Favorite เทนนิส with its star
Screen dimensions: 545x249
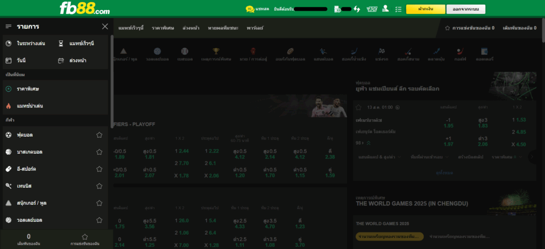click(x=100, y=186)
